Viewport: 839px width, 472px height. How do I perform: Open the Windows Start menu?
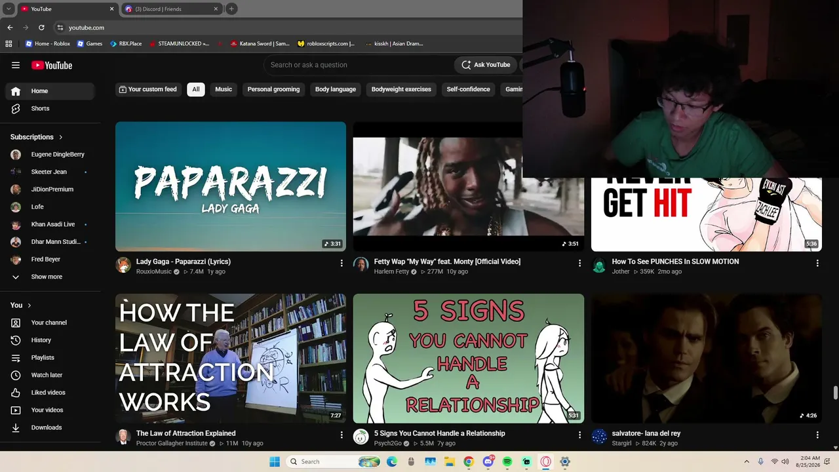[275, 462]
